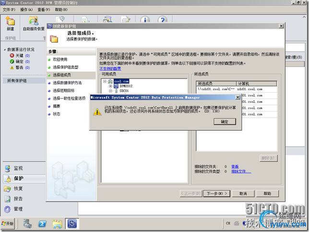Select the 欢迎使用 wizard step
Screen dimensions: 309x232
pos(60,59)
